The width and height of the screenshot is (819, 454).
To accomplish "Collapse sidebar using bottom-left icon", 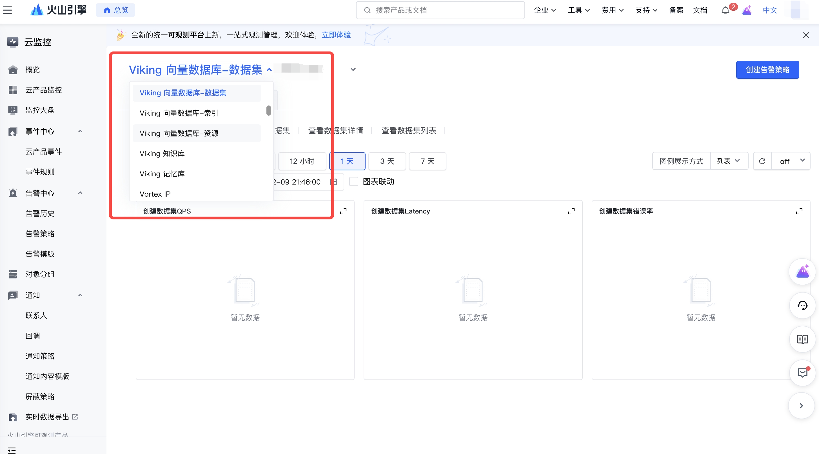I will [x=12, y=450].
